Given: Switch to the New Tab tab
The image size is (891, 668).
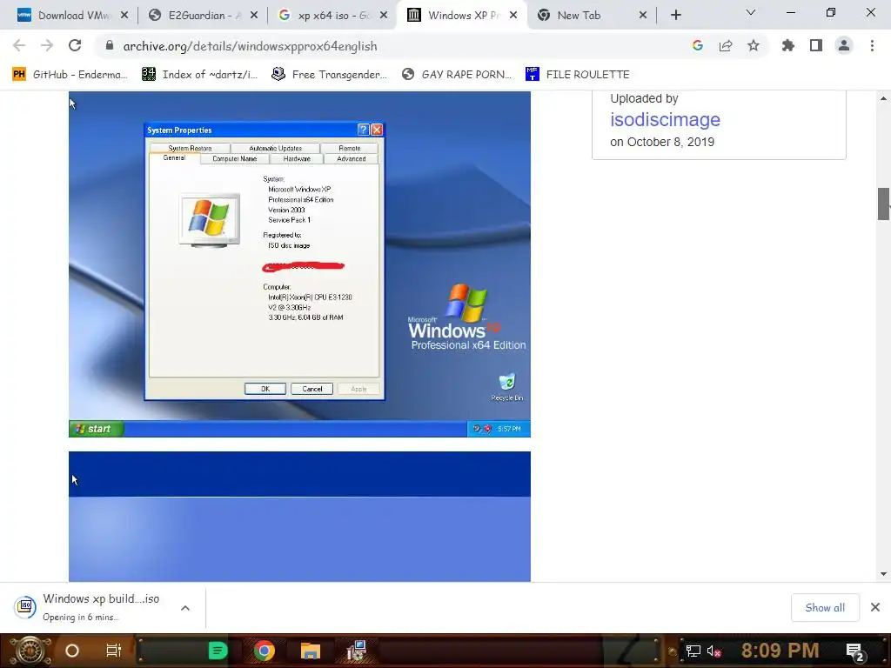Looking at the screenshot, I should 591,16.
